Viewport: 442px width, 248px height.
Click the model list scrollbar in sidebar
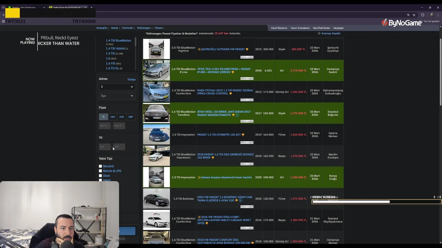(135, 42)
